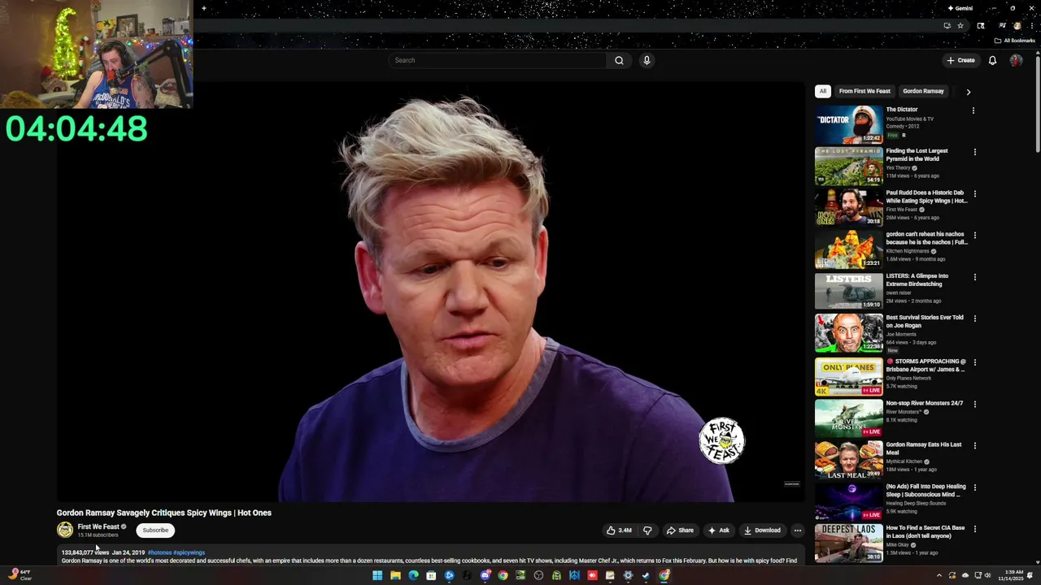Open Only Planes Brisbane Airport live thumbnail

(x=848, y=376)
